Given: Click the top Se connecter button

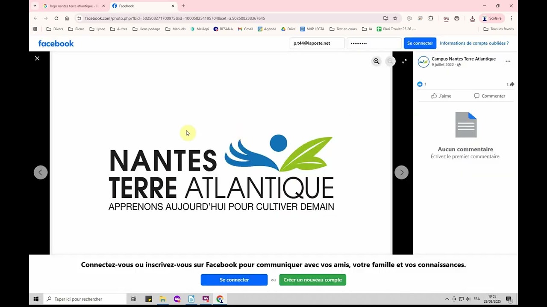Looking at the screenshot, I should [x=420, y=43].
